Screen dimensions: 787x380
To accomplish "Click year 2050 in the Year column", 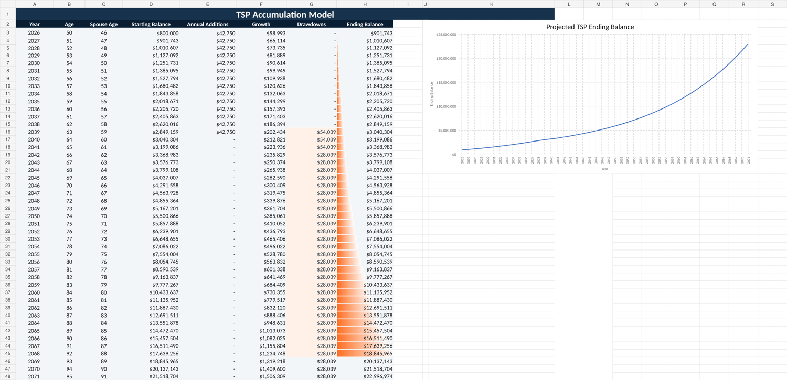I will tap(35, 216).
